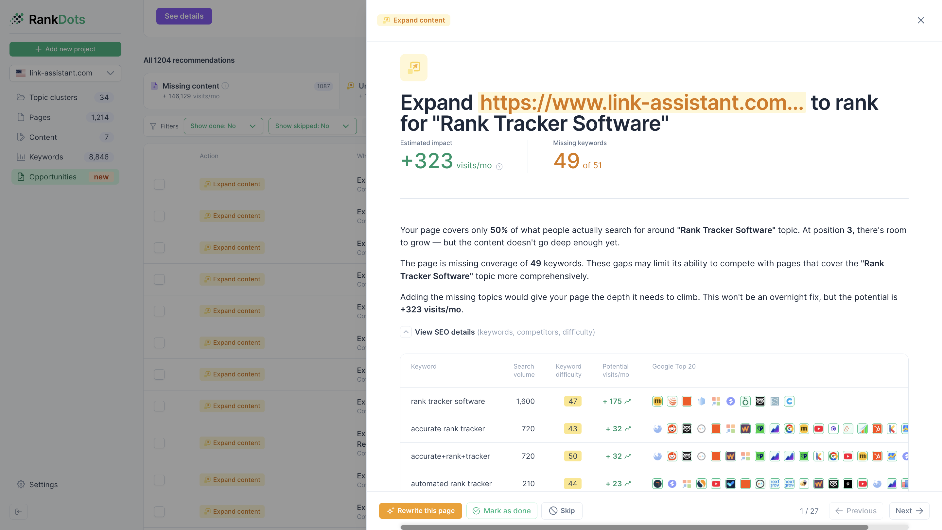Click the blue 'C' favicon in rank tracker software row
942x530 pixels.
(789, 402)
